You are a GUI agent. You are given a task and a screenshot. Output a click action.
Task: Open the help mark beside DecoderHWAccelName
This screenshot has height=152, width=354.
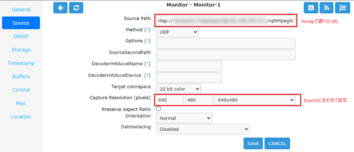[147, 63]
